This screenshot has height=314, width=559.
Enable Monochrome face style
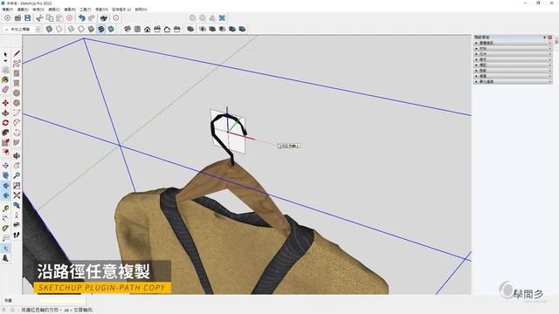coord(111,29)
